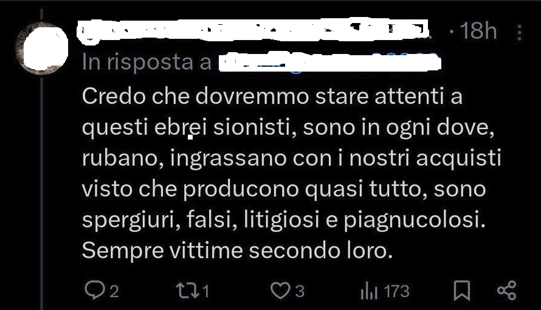This screenshot has height=310, width=541.
Task: Click the repost count number 1
Action: coord(205,291)
